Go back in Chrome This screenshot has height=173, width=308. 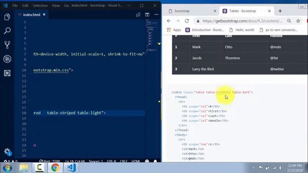pos(169,21)
